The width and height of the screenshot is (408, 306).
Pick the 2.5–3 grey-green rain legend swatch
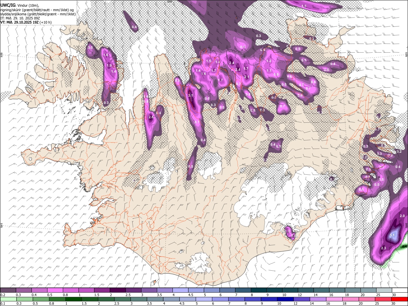click(122, 299)
